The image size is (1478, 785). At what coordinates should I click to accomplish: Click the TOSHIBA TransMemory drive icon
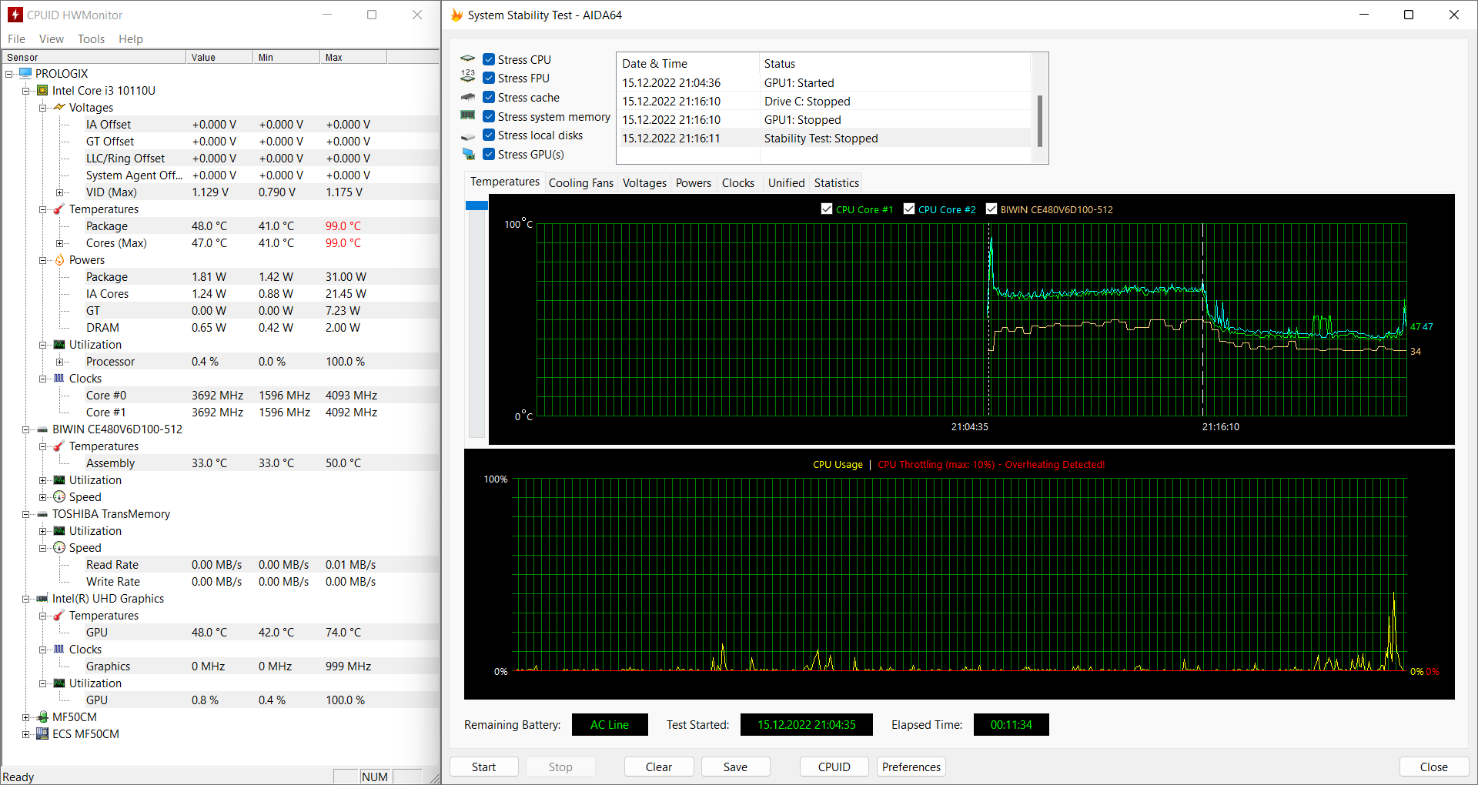pyautogui.click(x=42, y=514)
